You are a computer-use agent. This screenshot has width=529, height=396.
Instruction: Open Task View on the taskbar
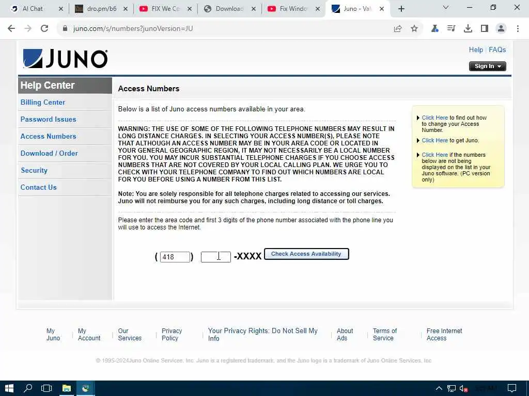click(x=46, y=388)
